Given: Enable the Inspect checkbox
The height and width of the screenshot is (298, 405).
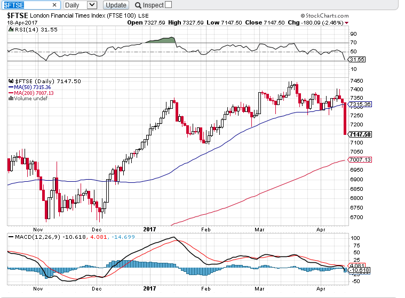Looking at the screenshot, I should point(168,5).
